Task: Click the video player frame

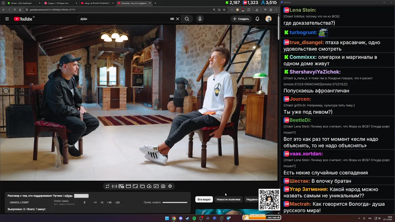Action: pos(139,102)
